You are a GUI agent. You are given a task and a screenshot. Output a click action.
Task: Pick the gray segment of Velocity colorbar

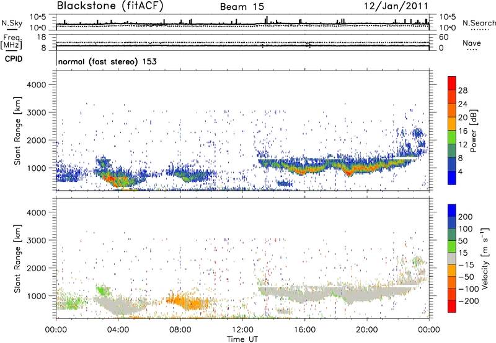click(x=452, y=259)
